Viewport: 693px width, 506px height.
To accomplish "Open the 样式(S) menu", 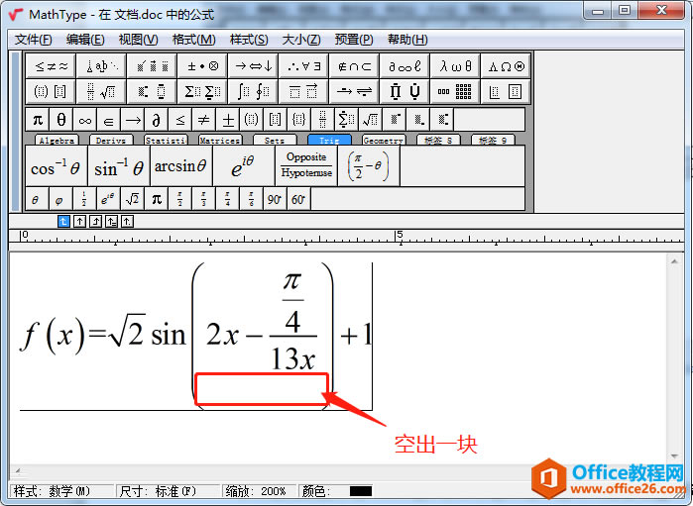I will pos(249,40).
